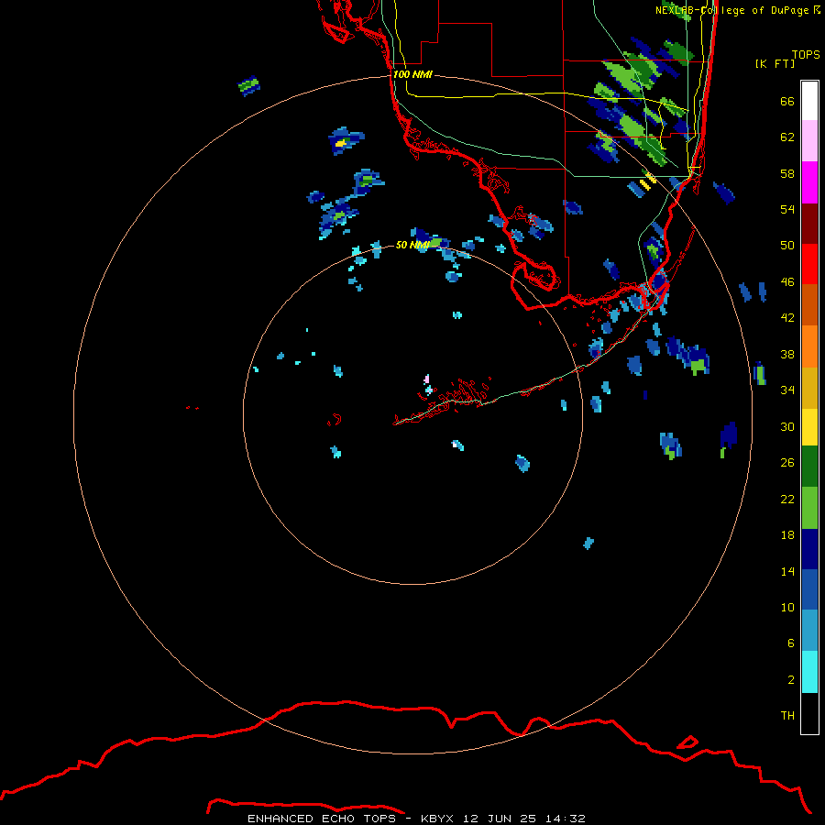This screenshot has width=825, height=825.
Task: Click the legend value "42"
Action: click(787, 318)
